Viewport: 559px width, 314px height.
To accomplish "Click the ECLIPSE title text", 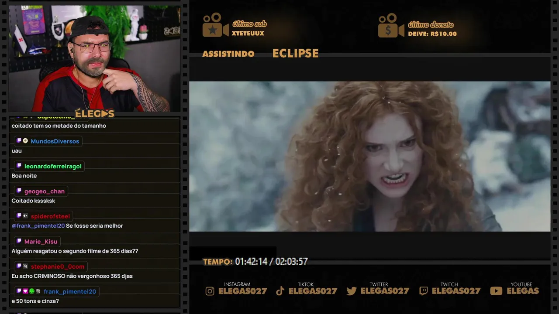I will tap(295, 54).
